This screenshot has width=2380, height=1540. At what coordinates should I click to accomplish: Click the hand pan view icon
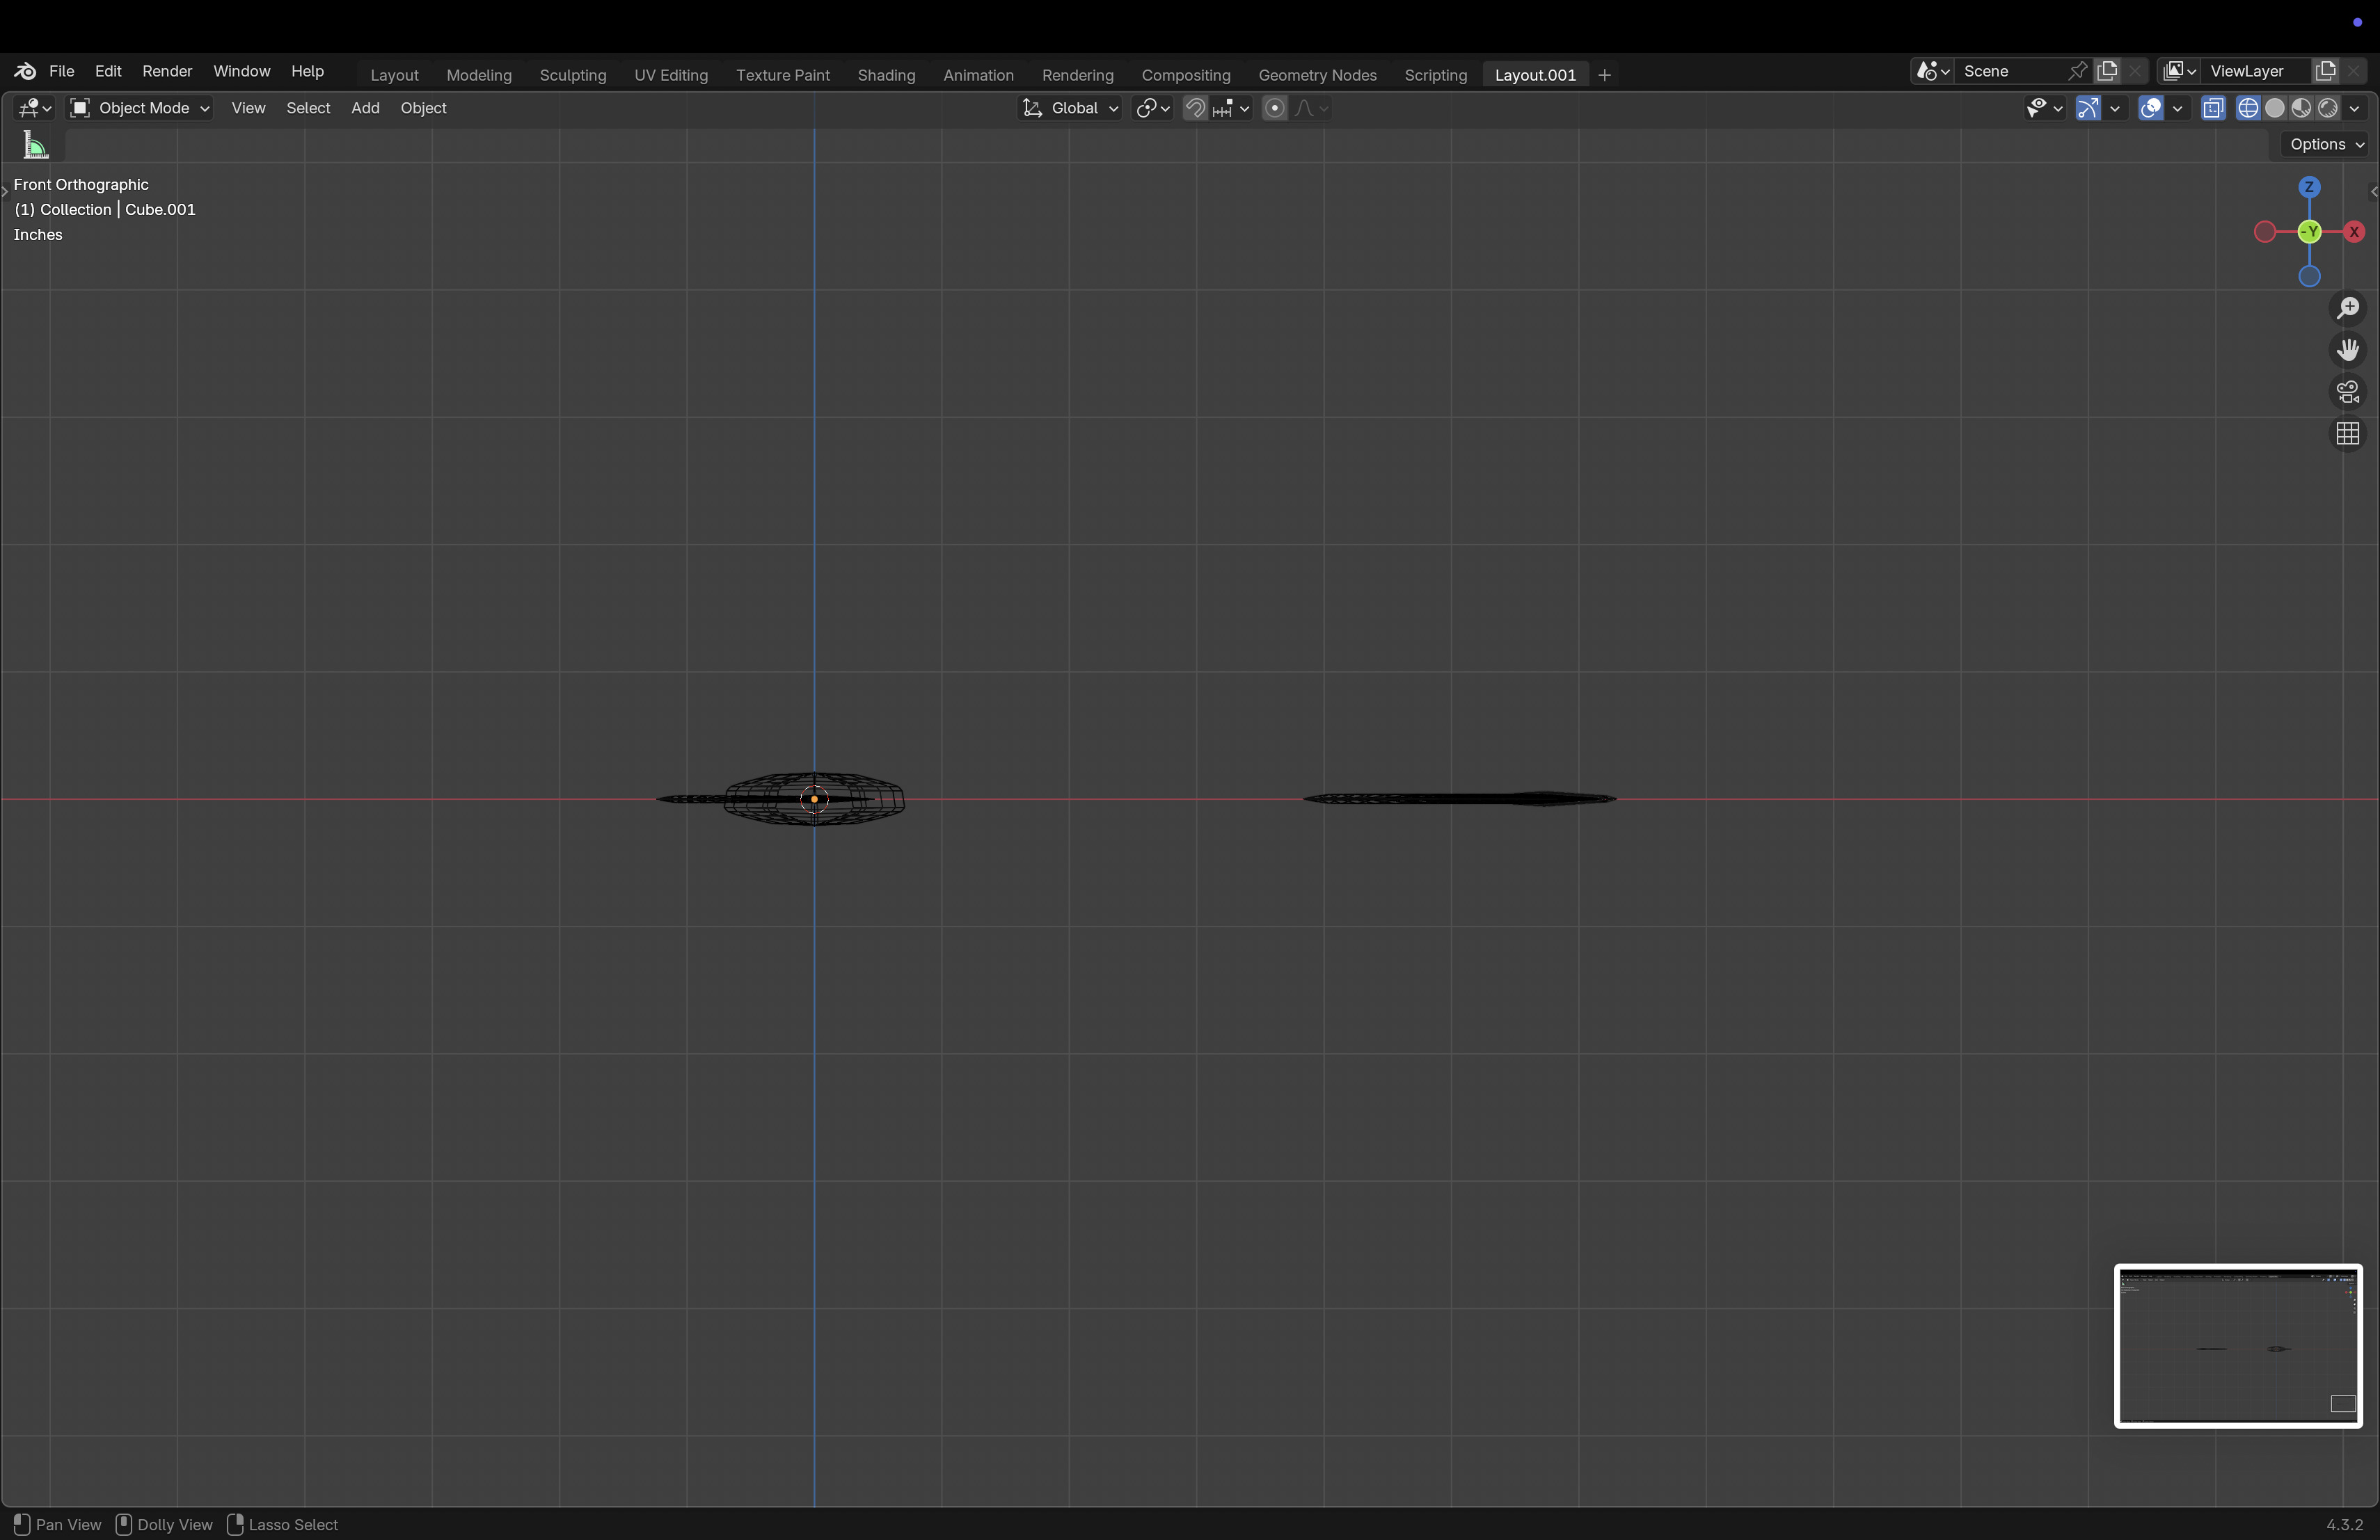[x=2347, y=350]
